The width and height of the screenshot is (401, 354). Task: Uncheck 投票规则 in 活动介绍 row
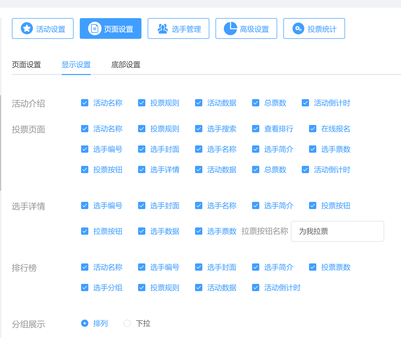pos(142,103)
